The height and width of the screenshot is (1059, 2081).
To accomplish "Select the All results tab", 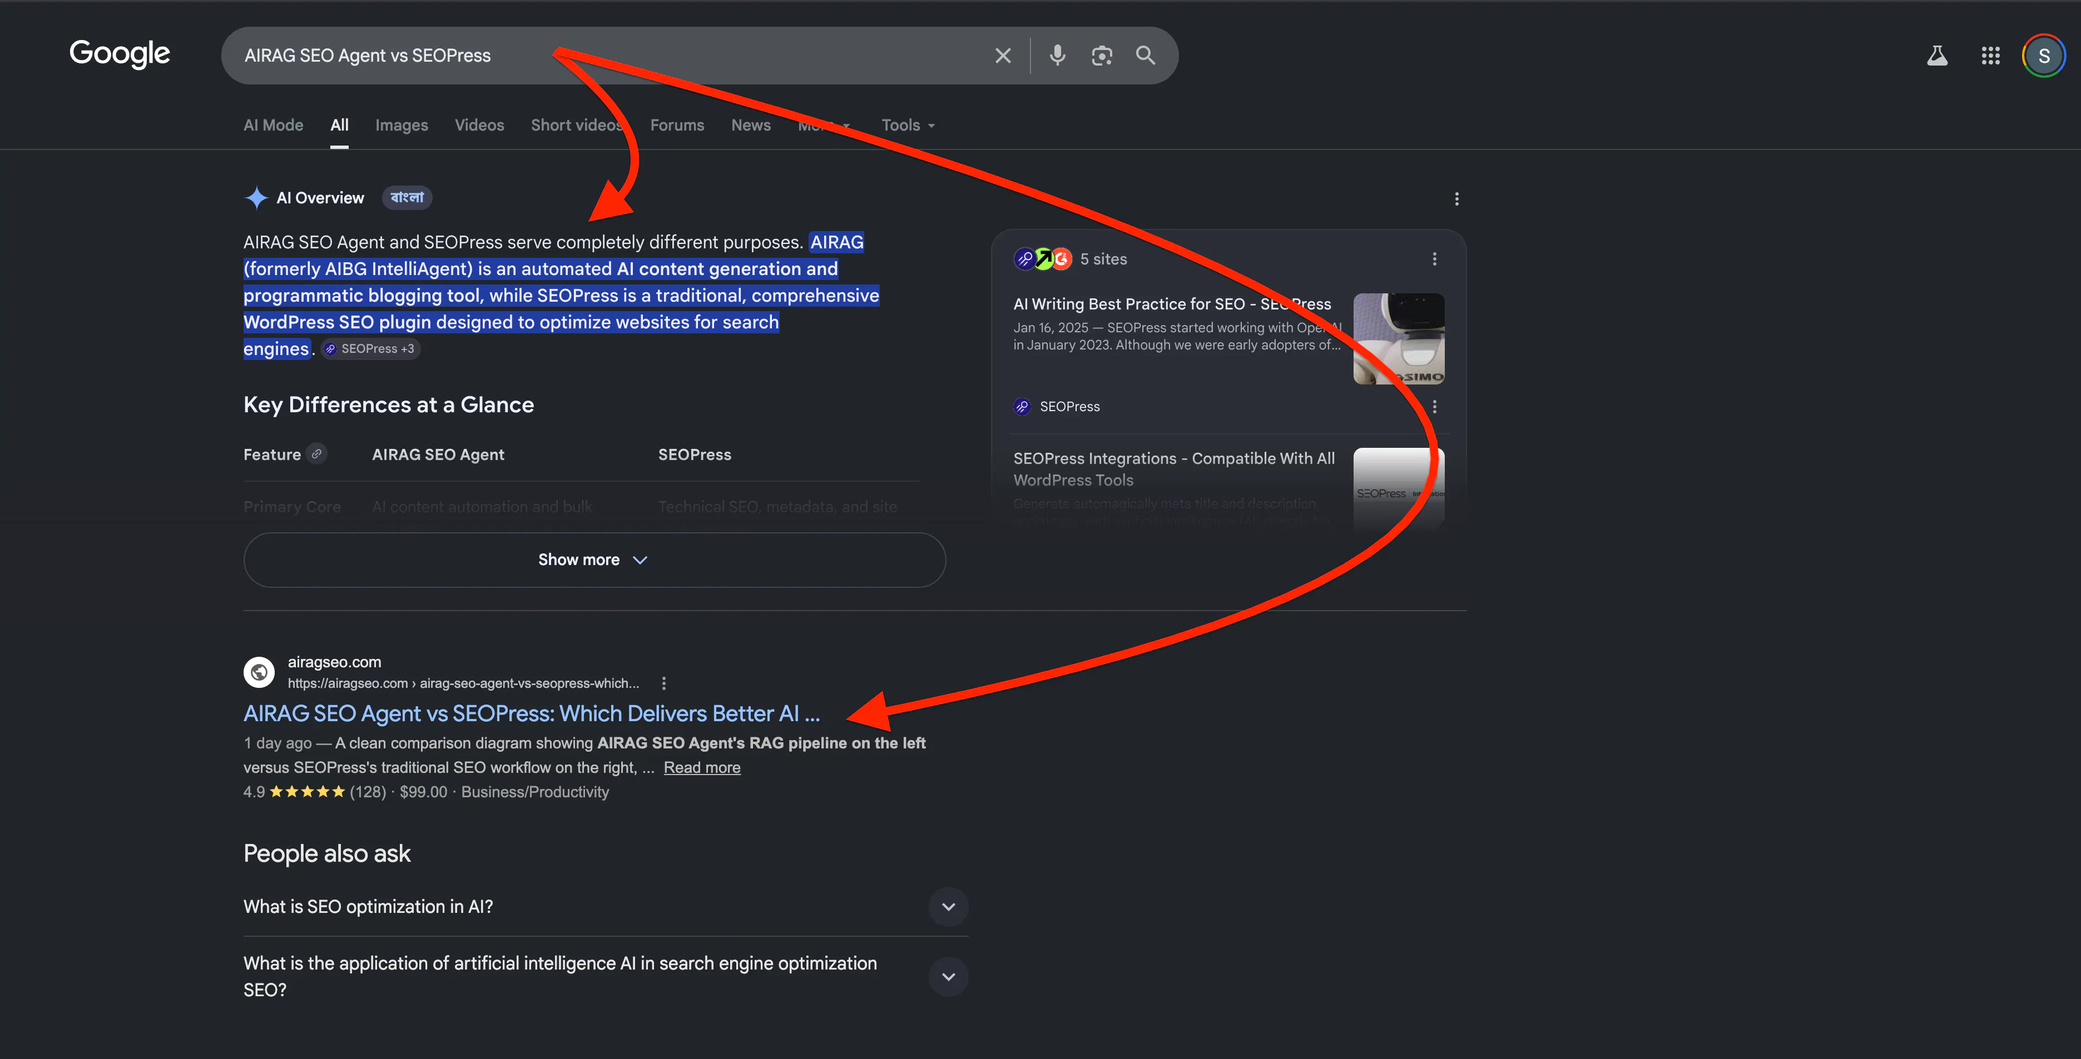I will [x=339, y=125].
